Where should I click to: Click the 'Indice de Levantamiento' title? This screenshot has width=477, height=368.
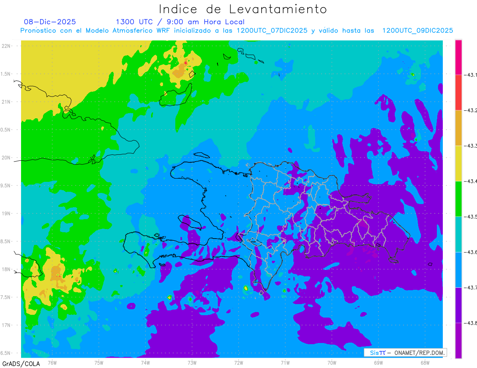(x=243, y=9)
